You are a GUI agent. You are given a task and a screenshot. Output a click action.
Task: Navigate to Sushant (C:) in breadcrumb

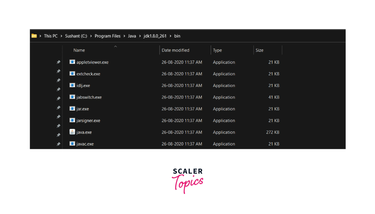[x=76, y=36]
